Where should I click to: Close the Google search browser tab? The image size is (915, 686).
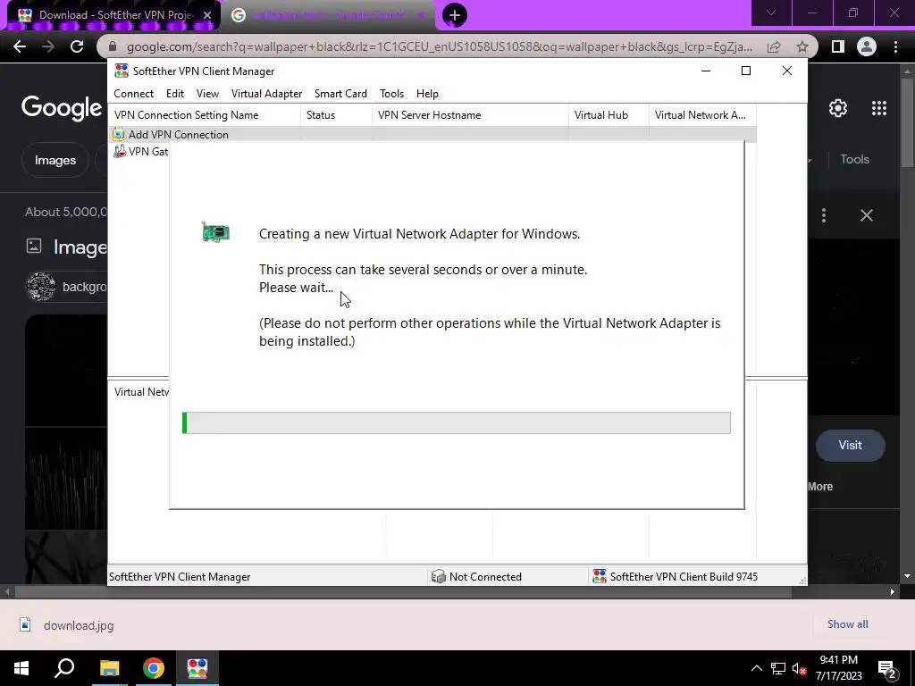[421, 15]
